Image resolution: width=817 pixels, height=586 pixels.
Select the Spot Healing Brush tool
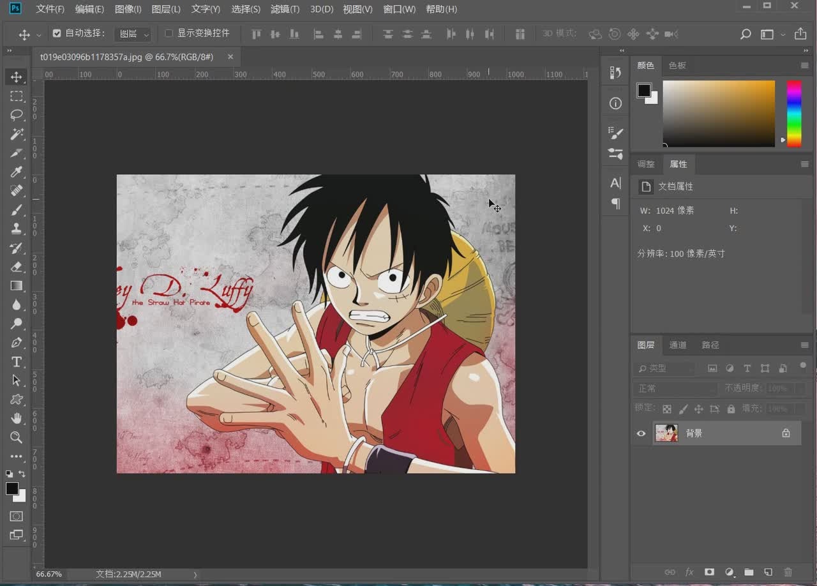(17, 191)
